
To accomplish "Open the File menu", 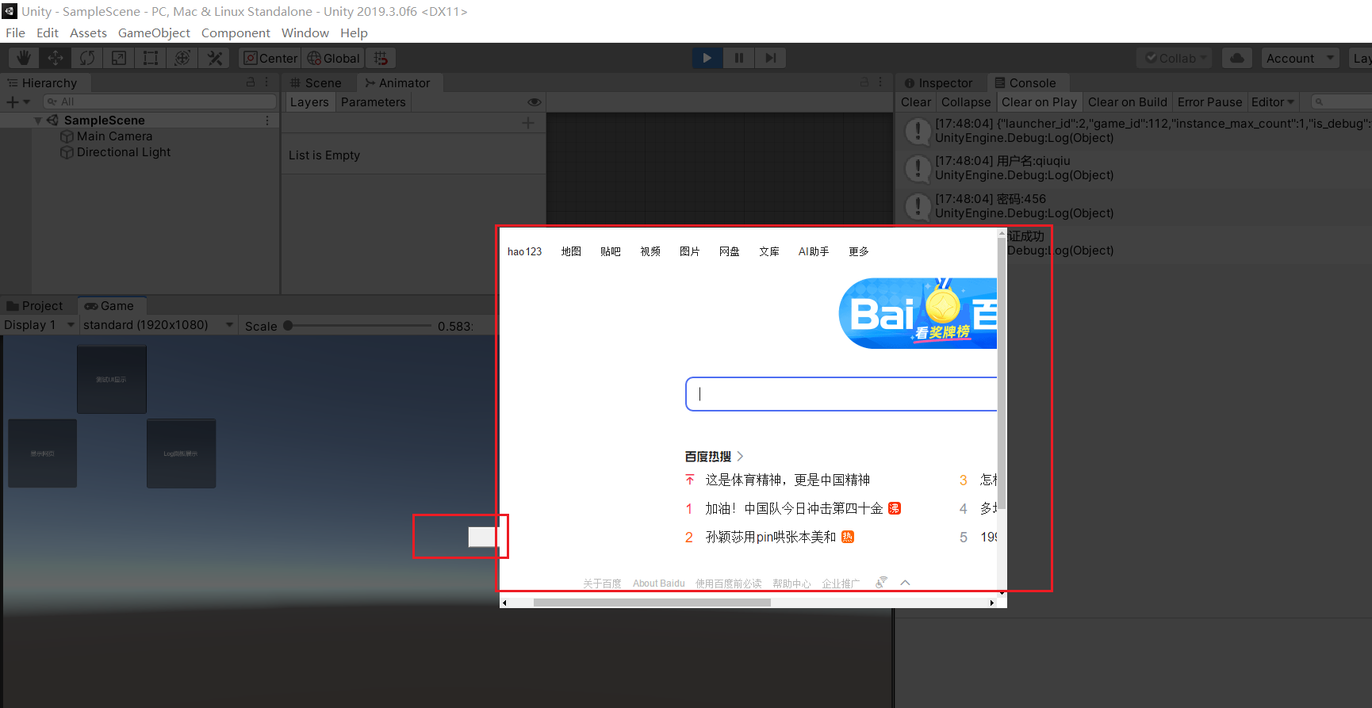I will (16, 33).
